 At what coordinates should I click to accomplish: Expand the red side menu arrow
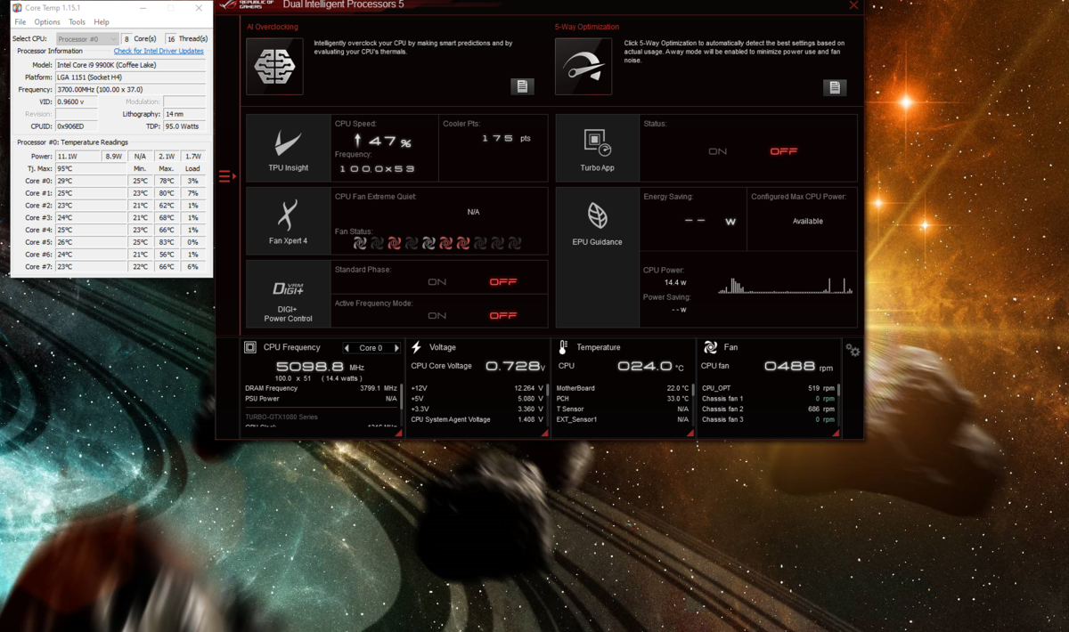[227, 176]
